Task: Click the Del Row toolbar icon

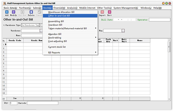Action: pos(22,12)
